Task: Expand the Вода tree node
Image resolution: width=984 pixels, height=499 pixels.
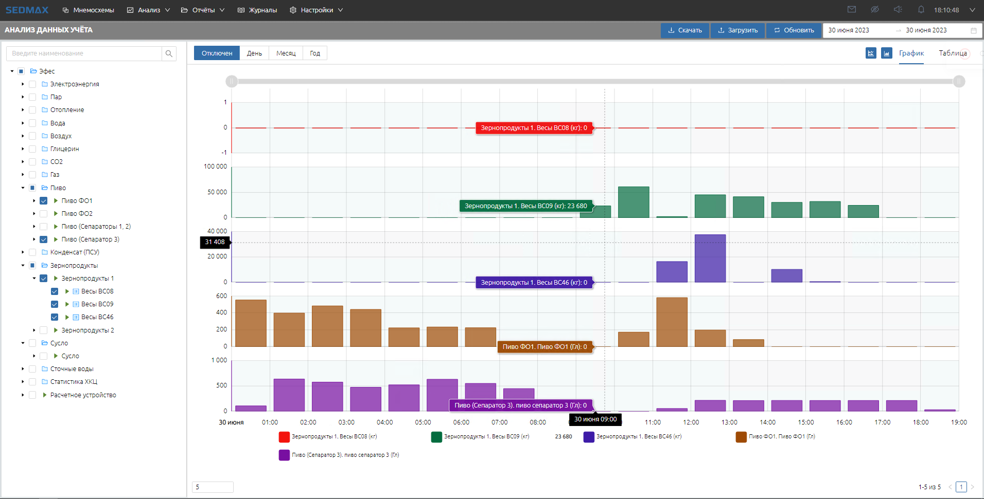Action: point(23,123)
